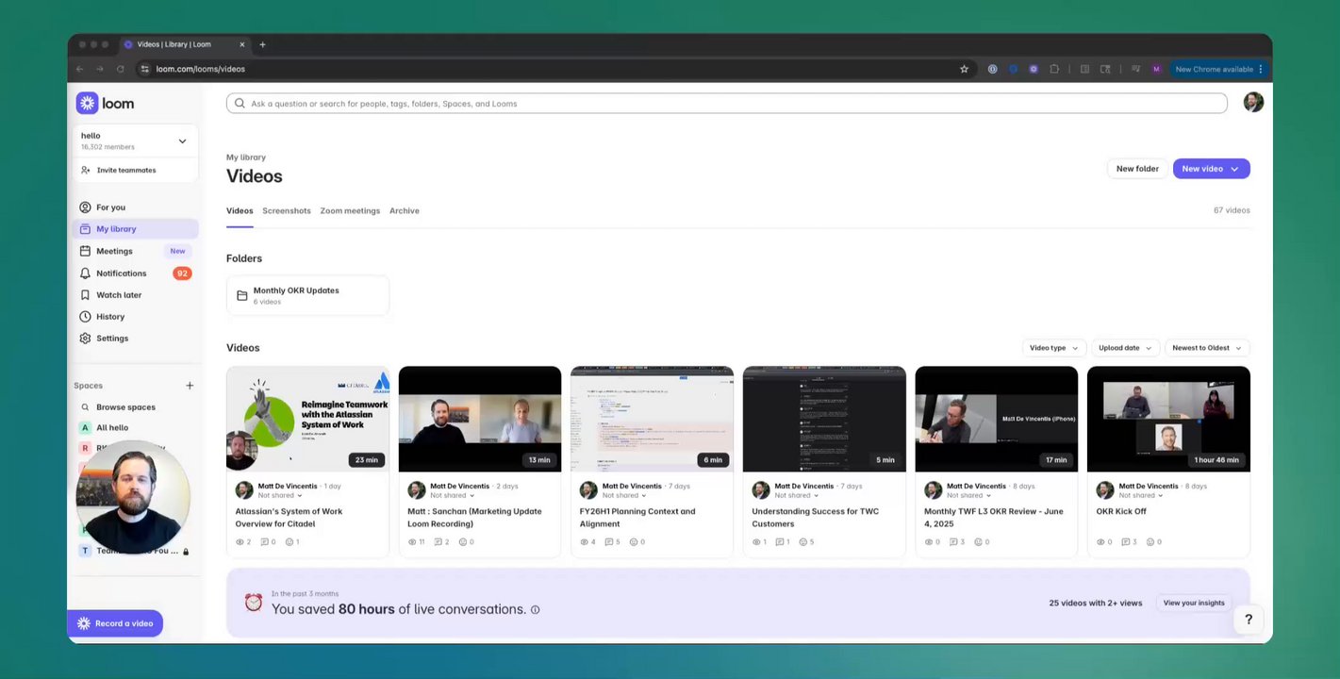Click views icon on Atlassian's System of Work video

point(240,542)
